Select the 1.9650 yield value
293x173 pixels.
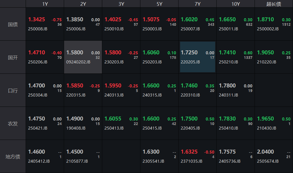tap(266, 119)
